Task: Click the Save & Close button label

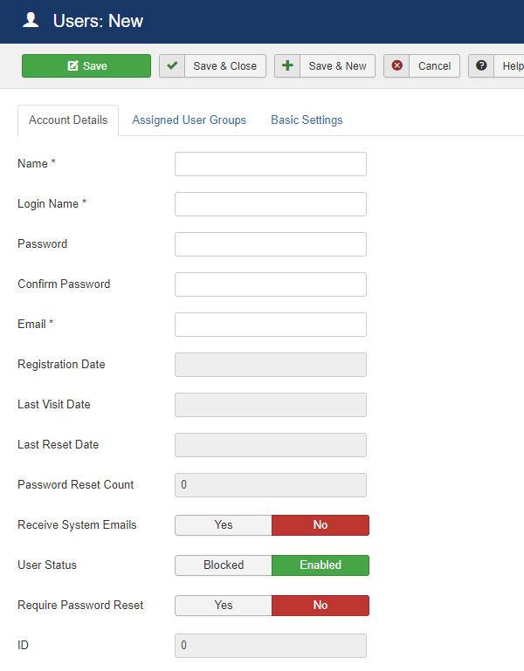Action: click(x=224, y=66)
